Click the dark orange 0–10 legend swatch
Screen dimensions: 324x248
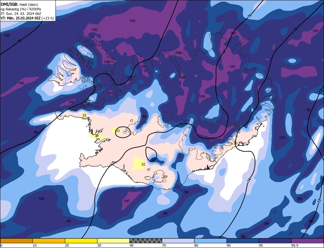point(16,241)
